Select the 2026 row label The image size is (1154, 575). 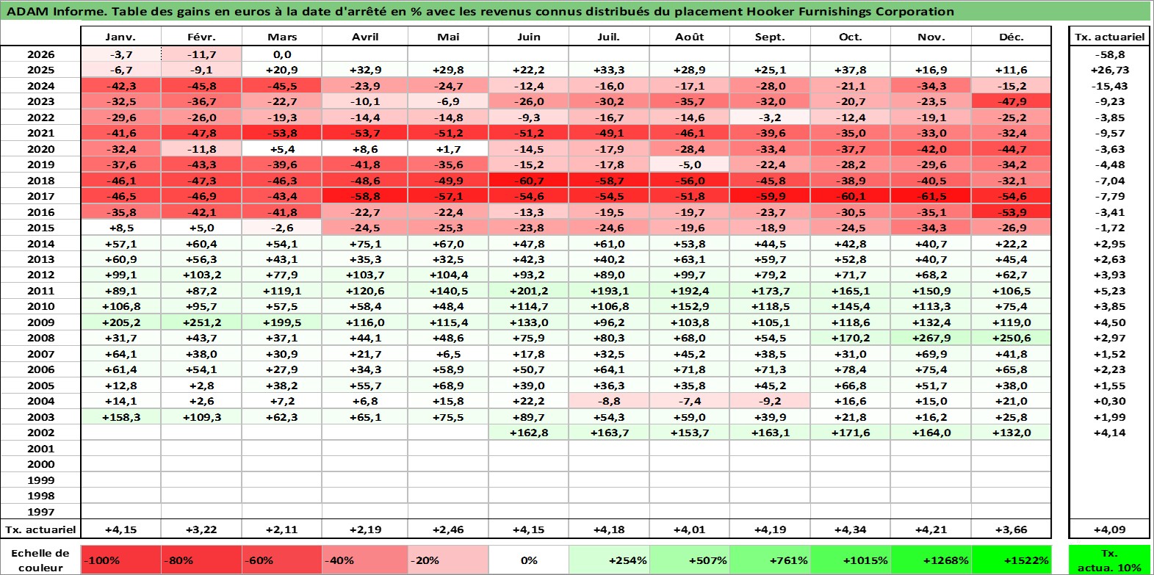[40, 54]
